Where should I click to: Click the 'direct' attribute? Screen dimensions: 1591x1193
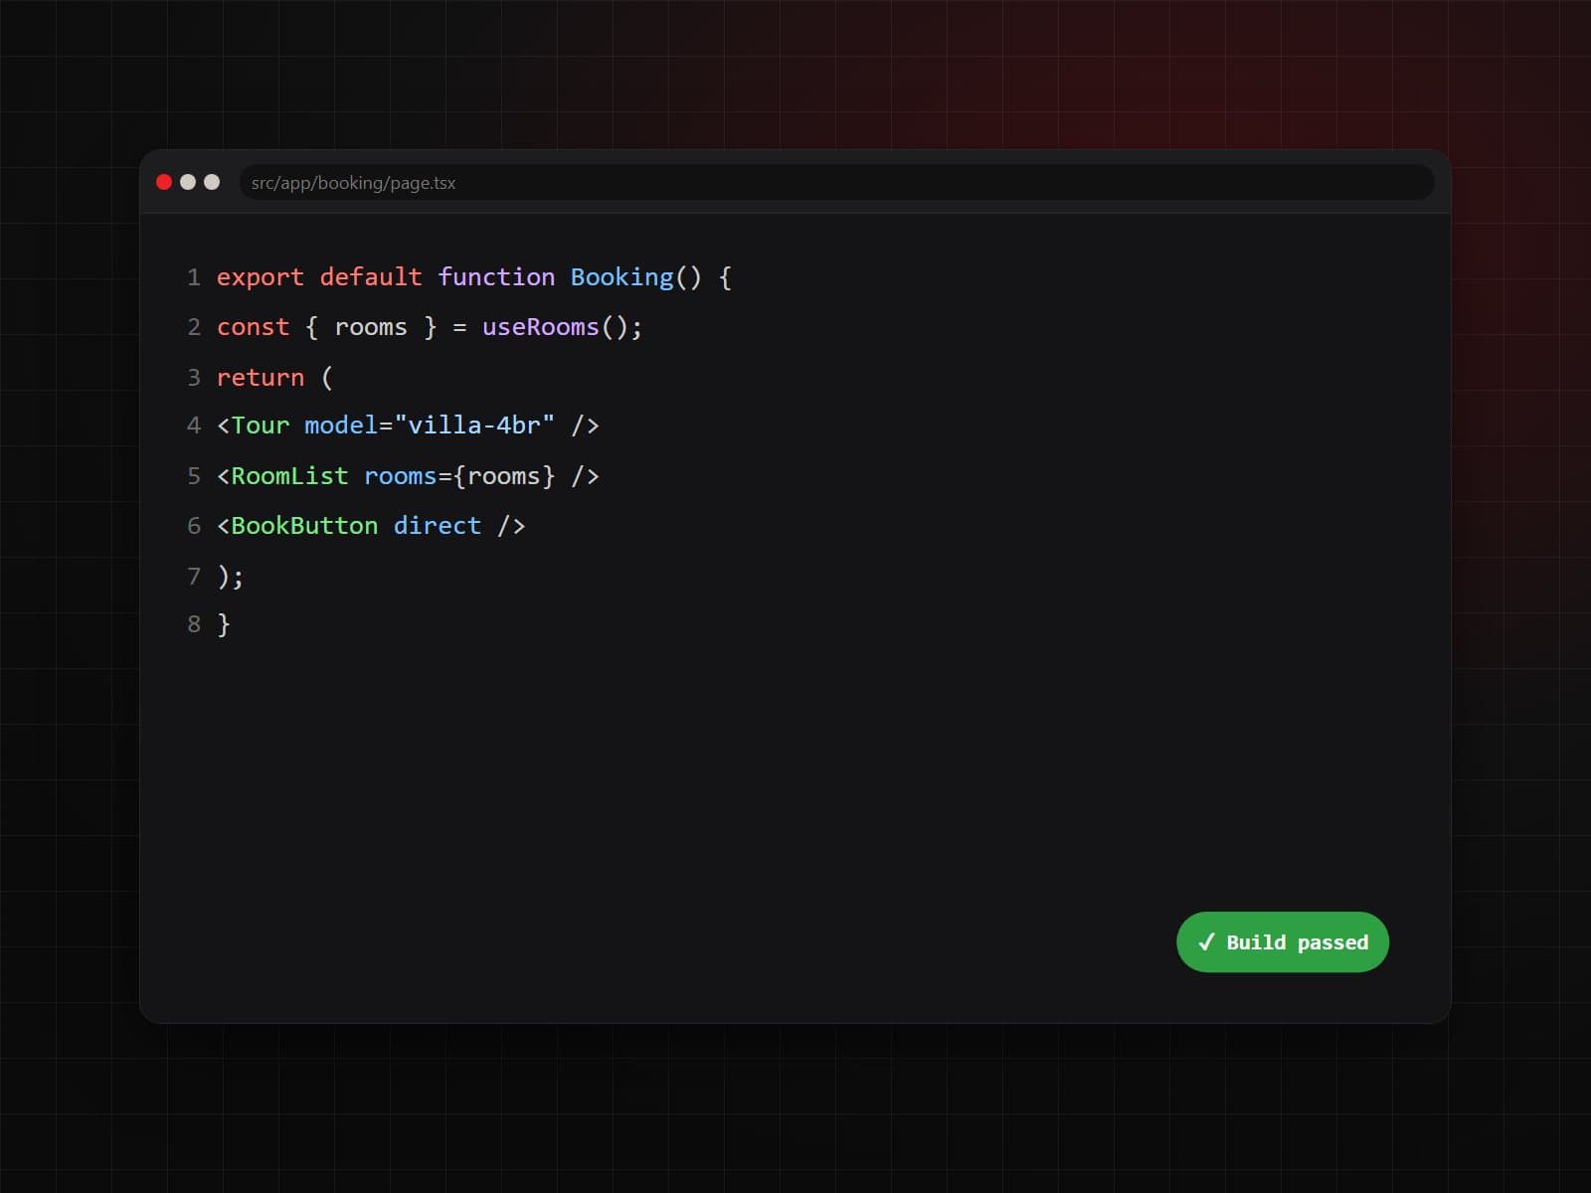click(x=438, y=526)
